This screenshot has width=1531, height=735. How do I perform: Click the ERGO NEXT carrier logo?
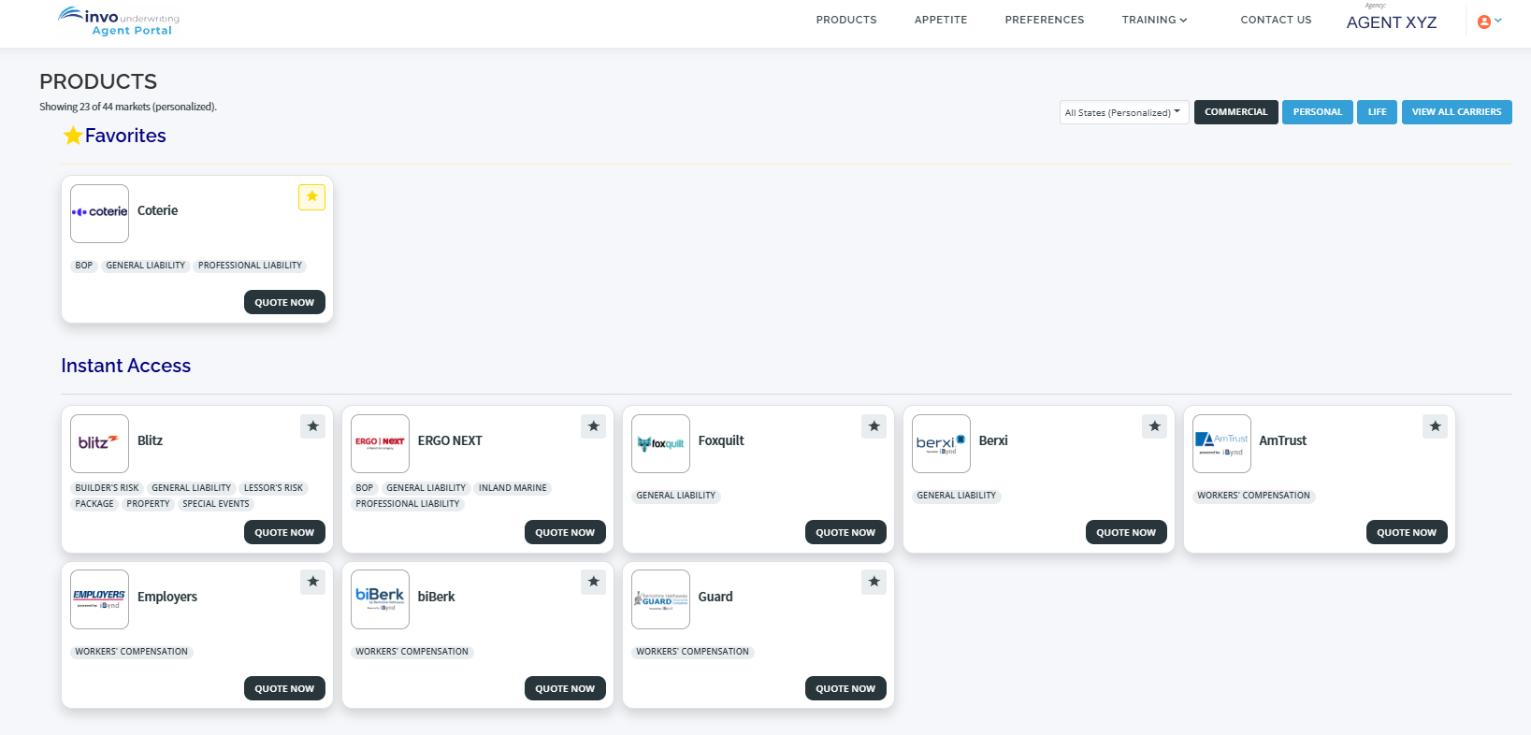point(380,443)
